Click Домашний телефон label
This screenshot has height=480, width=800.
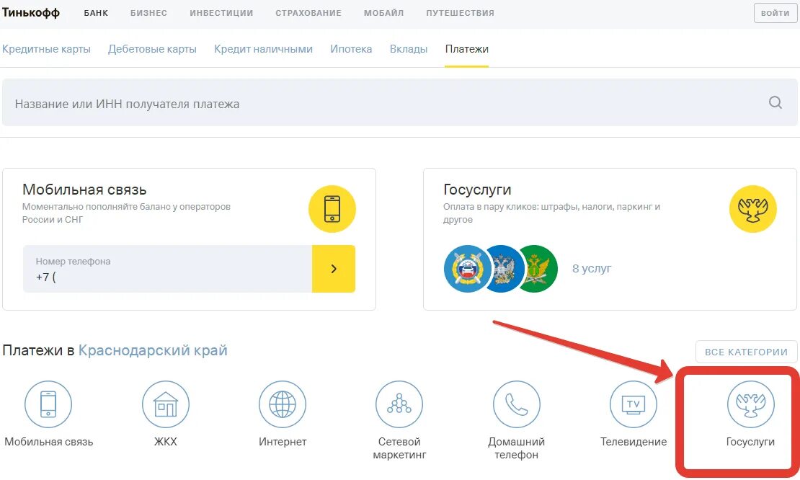click(516, 448)
